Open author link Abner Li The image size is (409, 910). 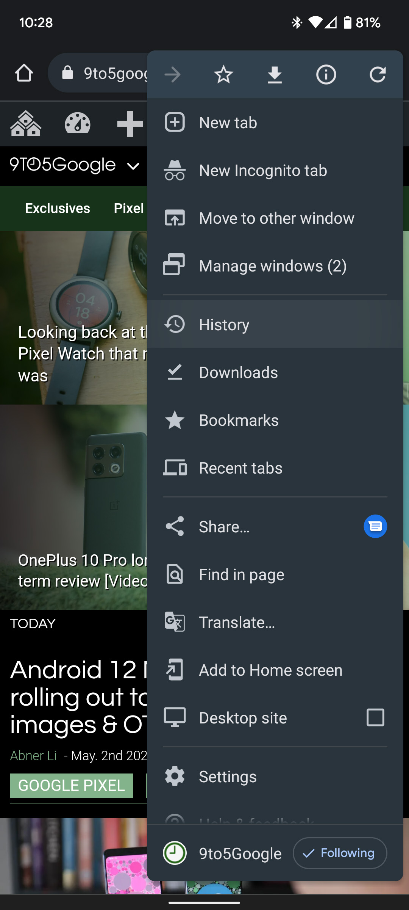(33, 756)
